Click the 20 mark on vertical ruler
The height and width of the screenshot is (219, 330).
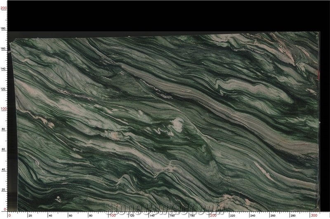click(x=3, y=190)
